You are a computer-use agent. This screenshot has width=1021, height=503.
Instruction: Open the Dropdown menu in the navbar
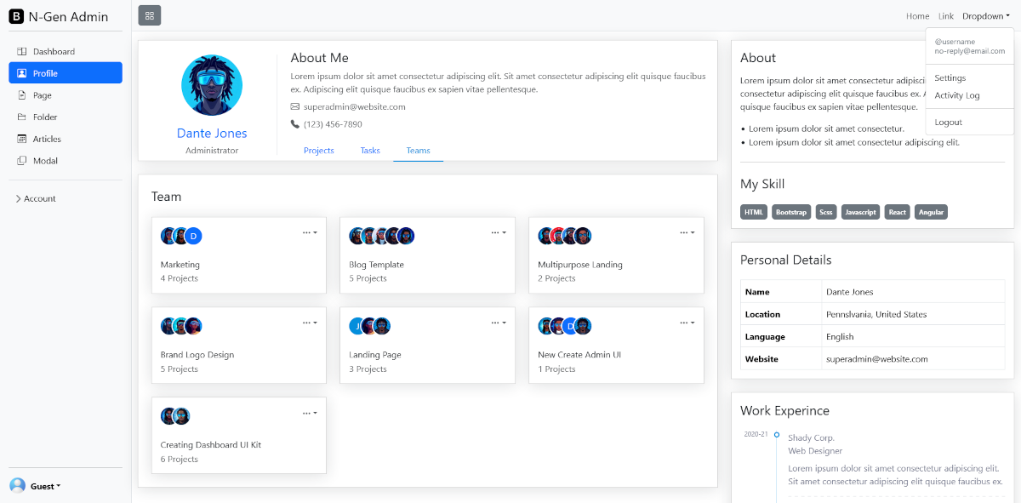(x=984, y=15)
